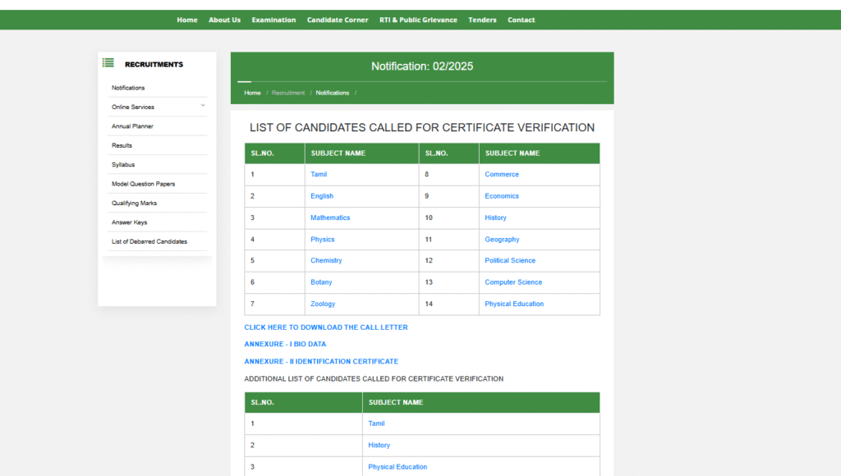Image resolution: width=841 pixels, height=476 pixels.
Task: Select Annual Planner in sidebar
Action: [132, 126]
